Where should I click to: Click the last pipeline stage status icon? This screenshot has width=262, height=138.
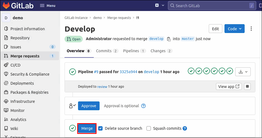(x=230, y=71)
